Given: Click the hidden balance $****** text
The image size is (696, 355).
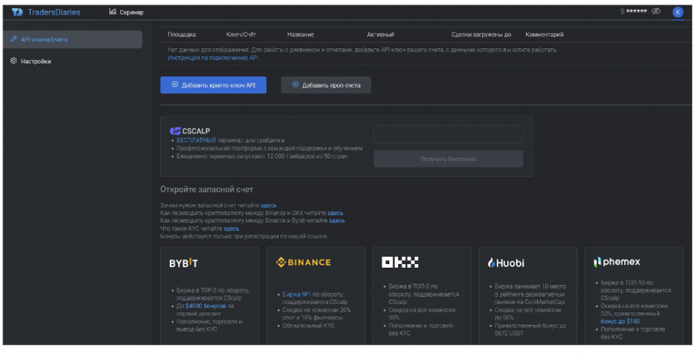Looking at the screenshot, I should (633, 11).
